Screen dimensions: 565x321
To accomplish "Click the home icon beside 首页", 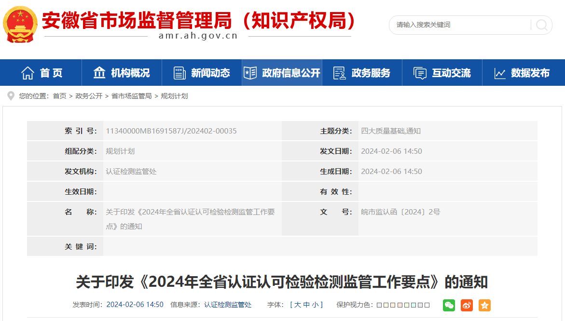I will click(28, 73).
